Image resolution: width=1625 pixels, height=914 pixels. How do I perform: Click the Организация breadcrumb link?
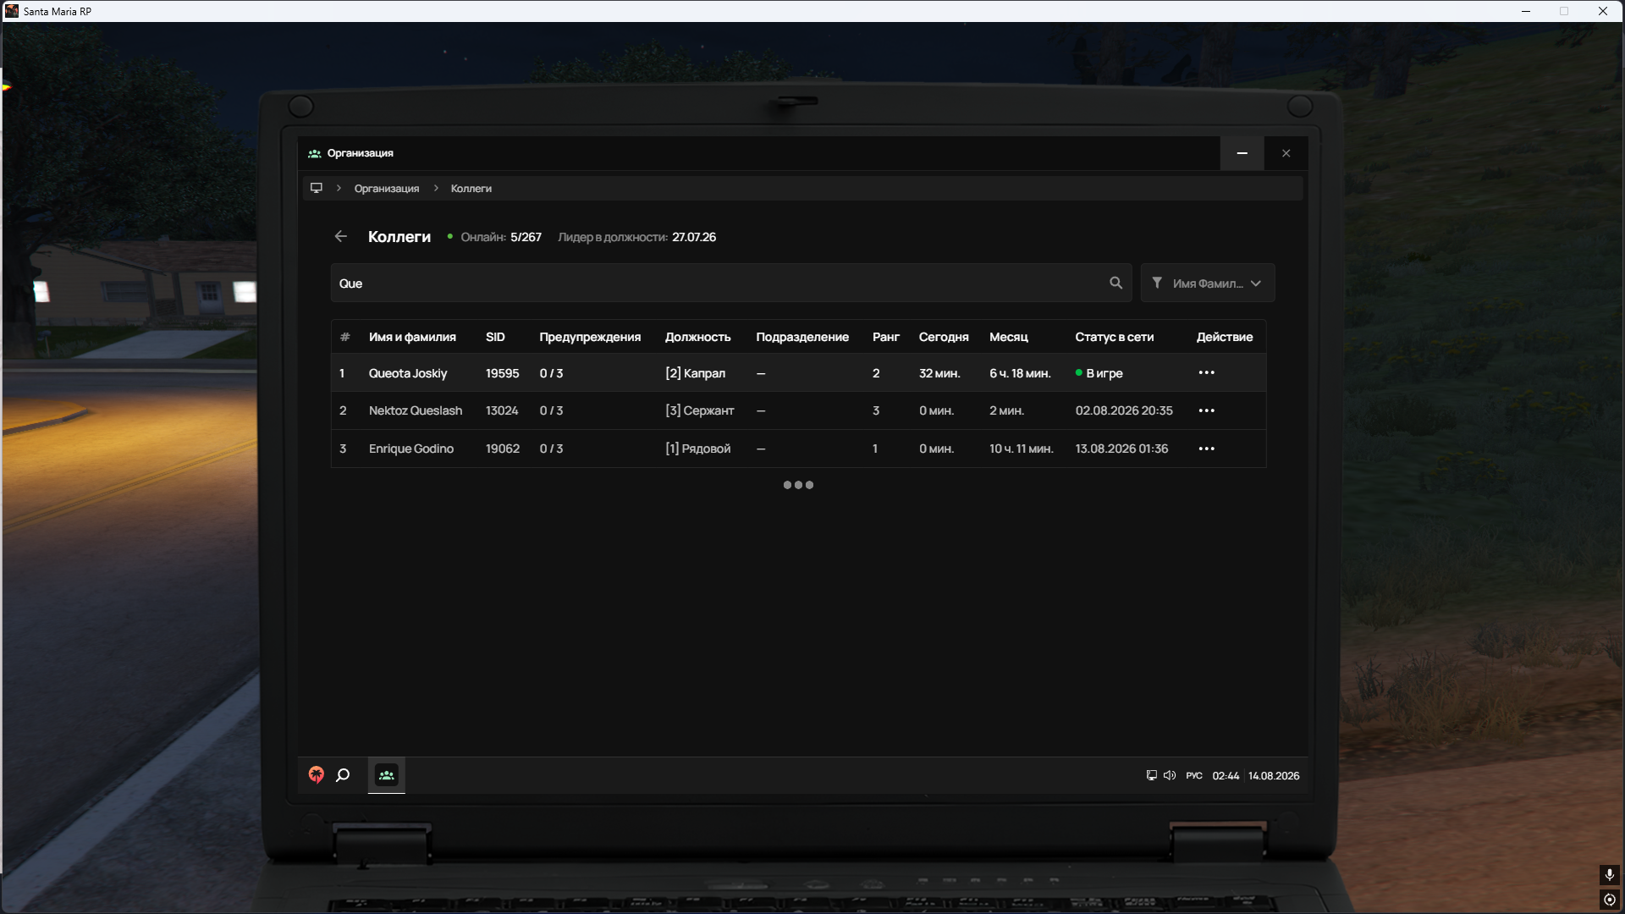point(387,189)
